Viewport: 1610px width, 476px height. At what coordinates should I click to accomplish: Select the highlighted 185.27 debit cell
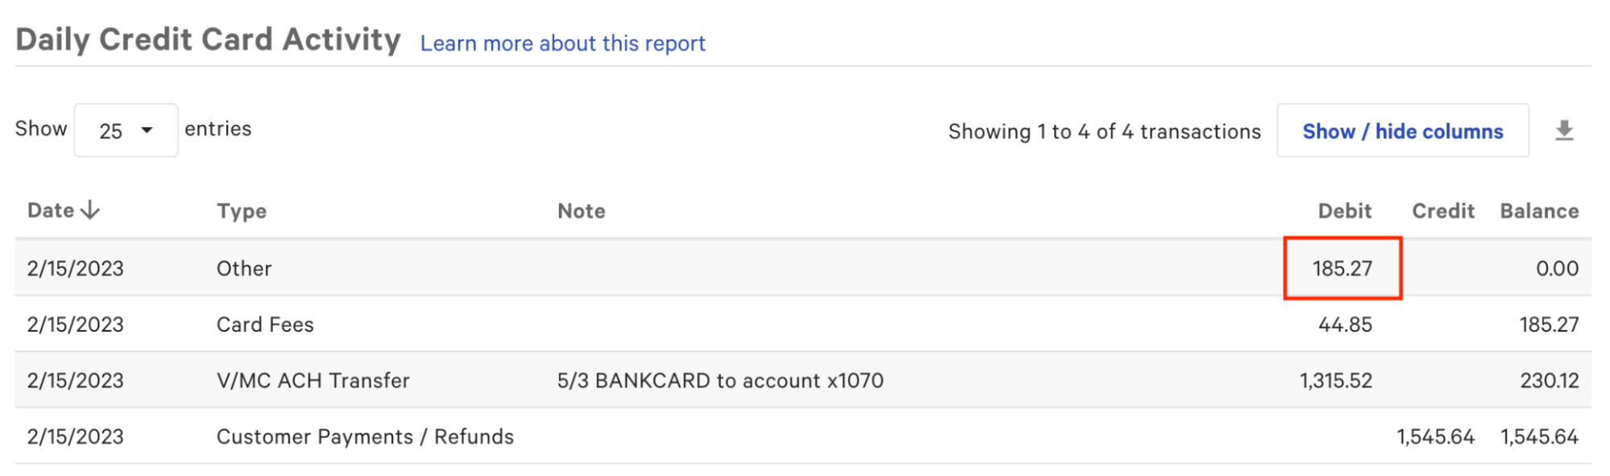[x=1342, y=268]
